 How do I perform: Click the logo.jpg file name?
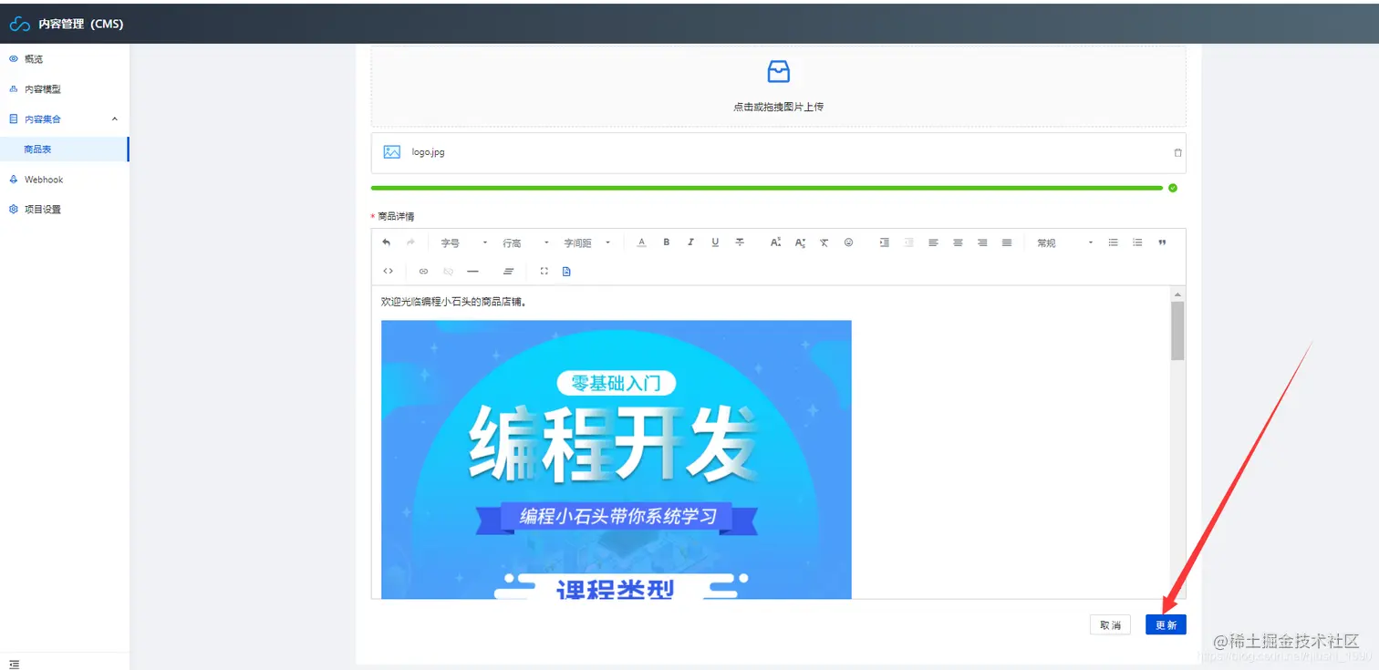click(429, 152)
